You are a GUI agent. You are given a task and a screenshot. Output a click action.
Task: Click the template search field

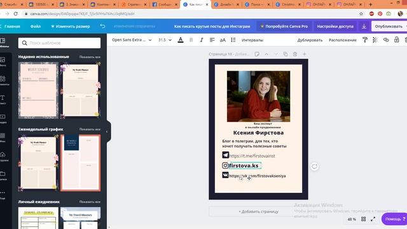(x=59, y=43)
